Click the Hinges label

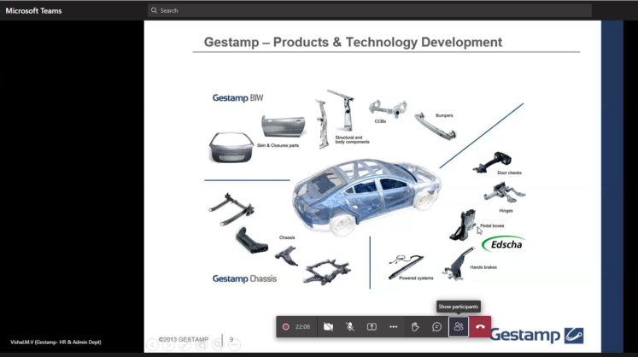(x=506, y=210)
